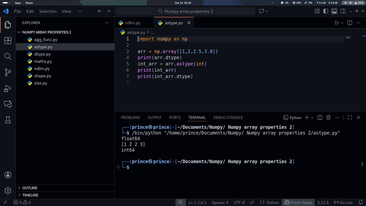Click the LF end of line indicator
This screenshot has height=206, width=366.
(x=252, y=202)
